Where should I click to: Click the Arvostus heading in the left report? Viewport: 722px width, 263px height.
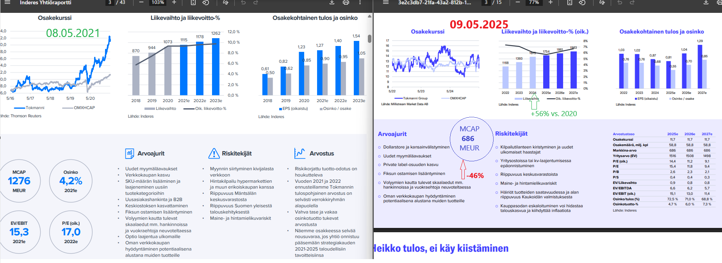coord(322,154)
